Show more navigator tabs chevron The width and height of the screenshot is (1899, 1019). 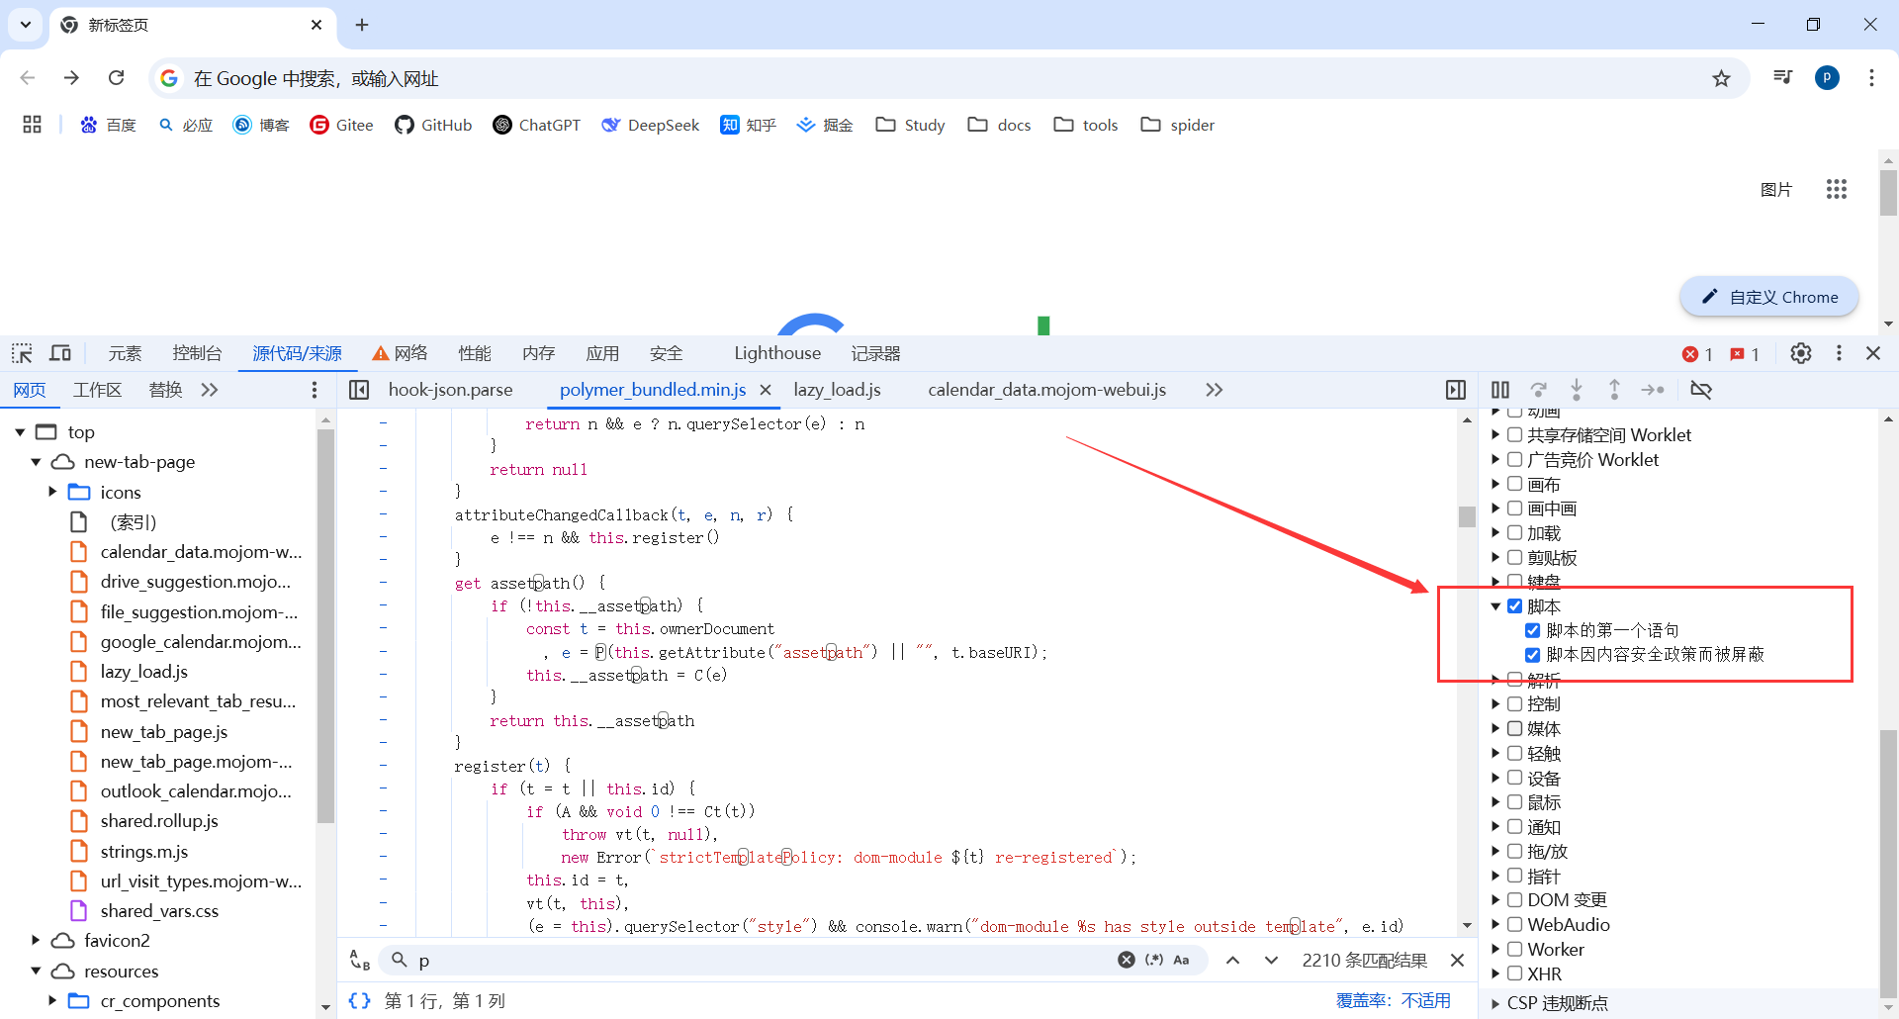click(x=210, y=390)
